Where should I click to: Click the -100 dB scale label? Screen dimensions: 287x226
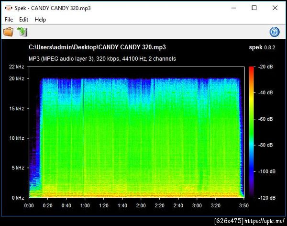click(x=267, y=171)
